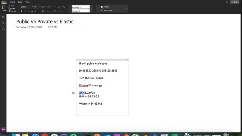Tag the note as To Do
This screenshot has width=242, height=136.
[x=105, y=7]
